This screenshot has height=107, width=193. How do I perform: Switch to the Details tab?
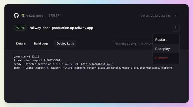[x=21, y=43]
